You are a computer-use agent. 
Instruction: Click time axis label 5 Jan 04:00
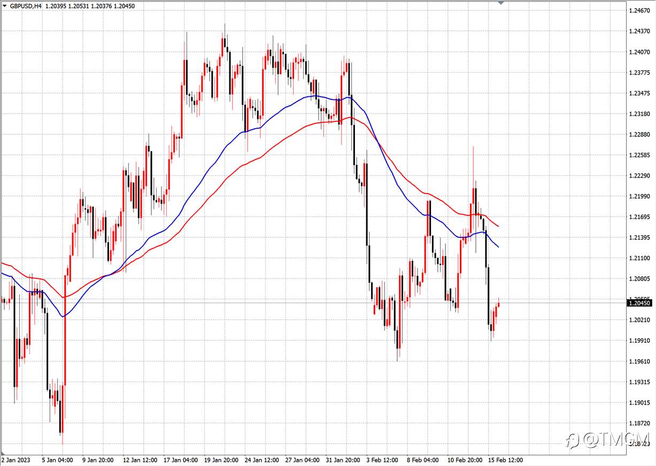pos(57,460)
